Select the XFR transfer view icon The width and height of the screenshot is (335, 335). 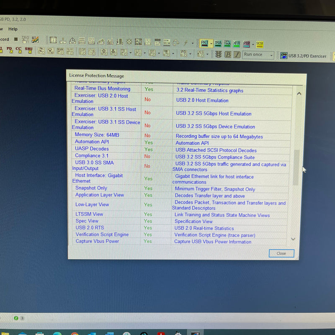236,44
